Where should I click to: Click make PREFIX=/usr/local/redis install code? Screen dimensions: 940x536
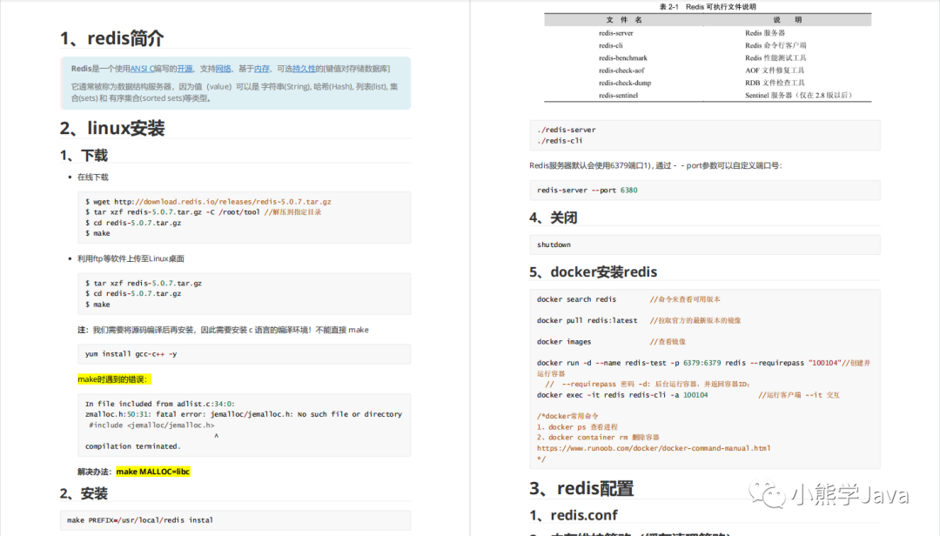[x=139, y=520]
